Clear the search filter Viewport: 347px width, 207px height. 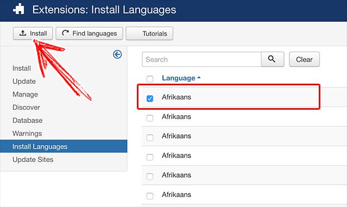[x=304, y=59]
